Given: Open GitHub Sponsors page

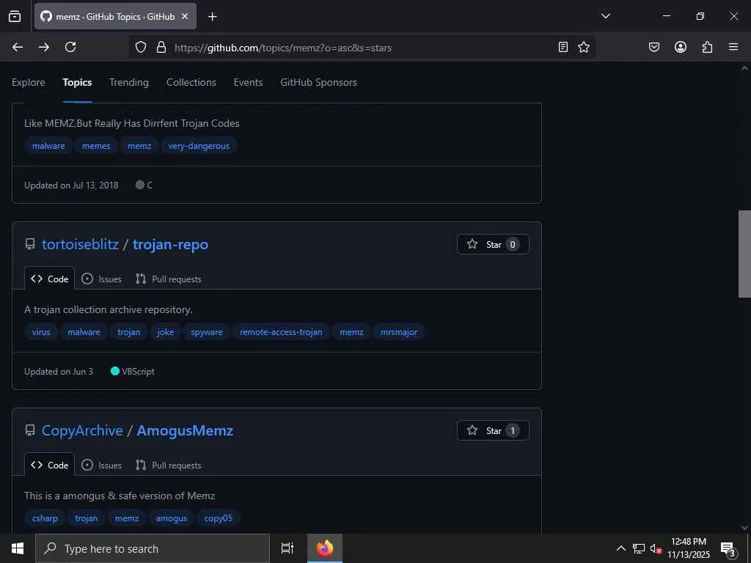Looking at the screenshot, I should click(x=318, y=82).
